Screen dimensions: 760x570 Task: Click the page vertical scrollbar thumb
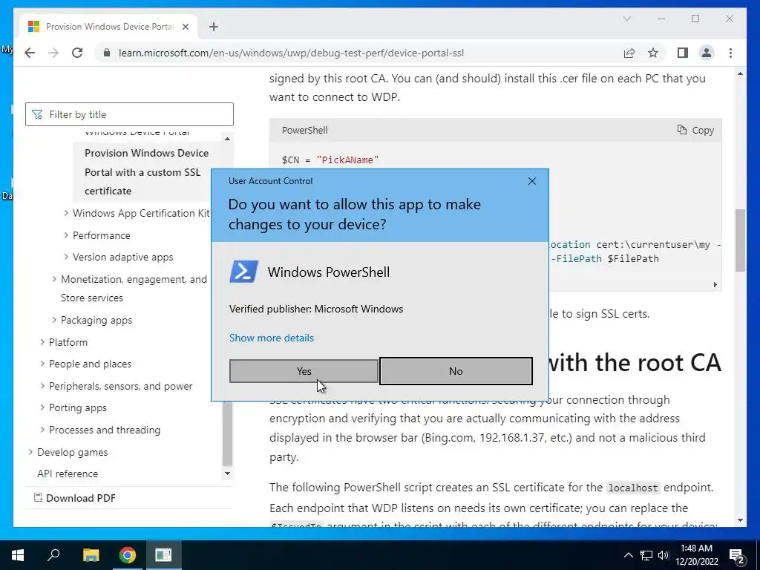click(740, 240)
